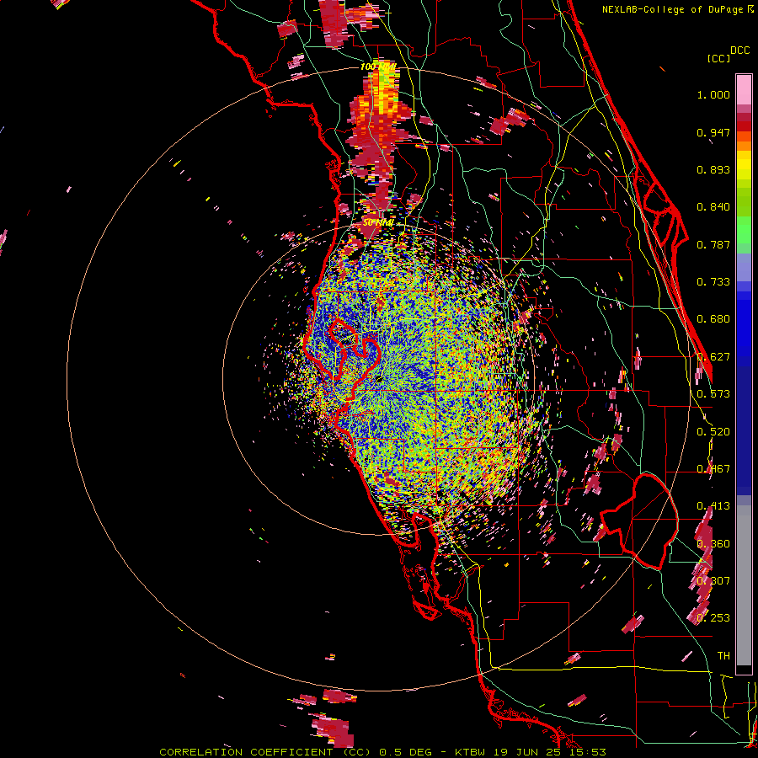The width and height of the screenshot is (758, 758).
Task: Click the [CC] units label
Action: click(x=718, y=58)
